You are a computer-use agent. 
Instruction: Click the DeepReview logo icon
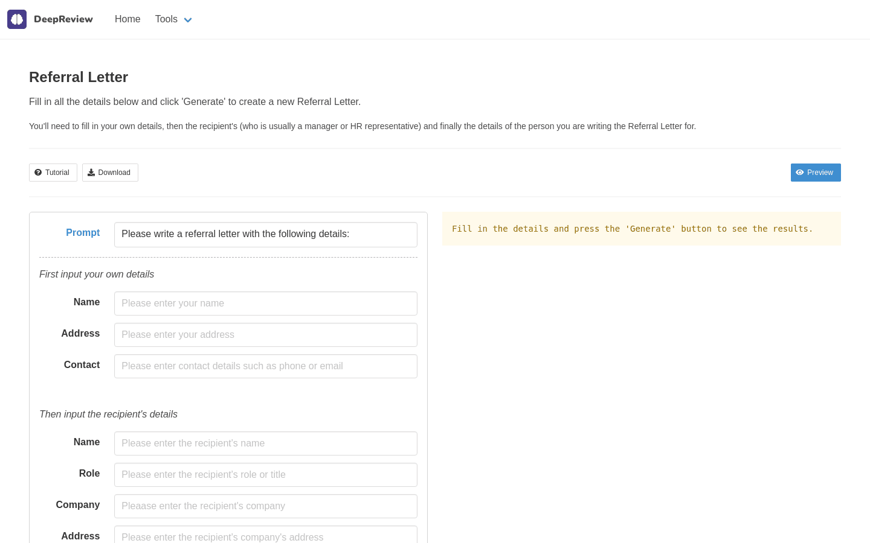click(17, 19)
